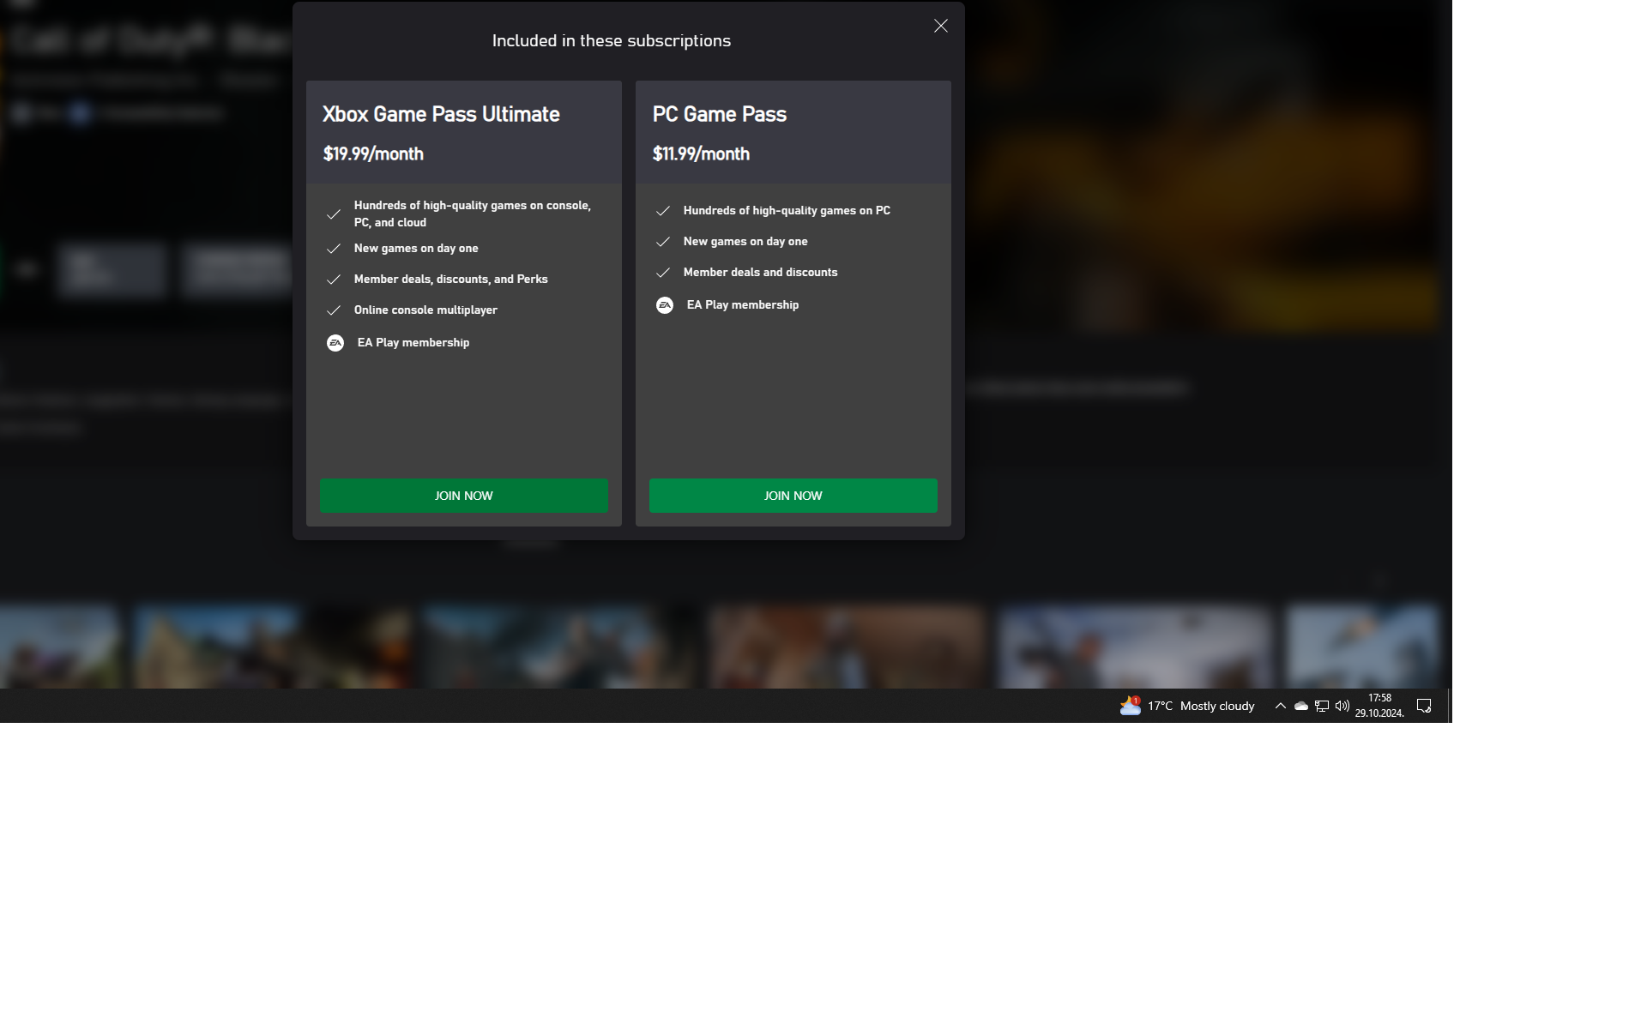Open volume control tray icon
This screenshot has height=1029, width=1647.
coord(1342,706)
